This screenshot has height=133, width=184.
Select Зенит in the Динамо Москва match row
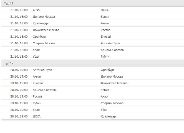click(105, 17)
